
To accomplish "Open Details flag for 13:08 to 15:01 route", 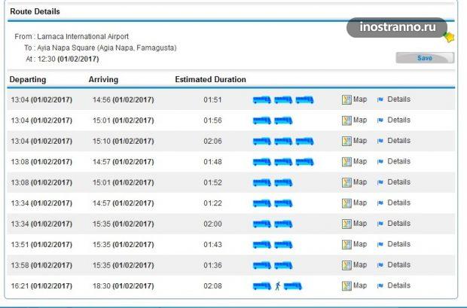I will pyautogui.click(x=381, y=182).
